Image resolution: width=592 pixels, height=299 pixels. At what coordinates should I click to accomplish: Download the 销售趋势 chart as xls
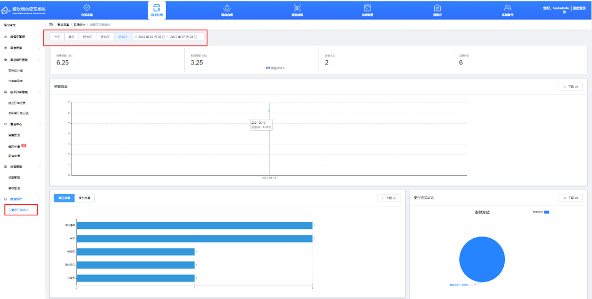click(x=570, y=87)
